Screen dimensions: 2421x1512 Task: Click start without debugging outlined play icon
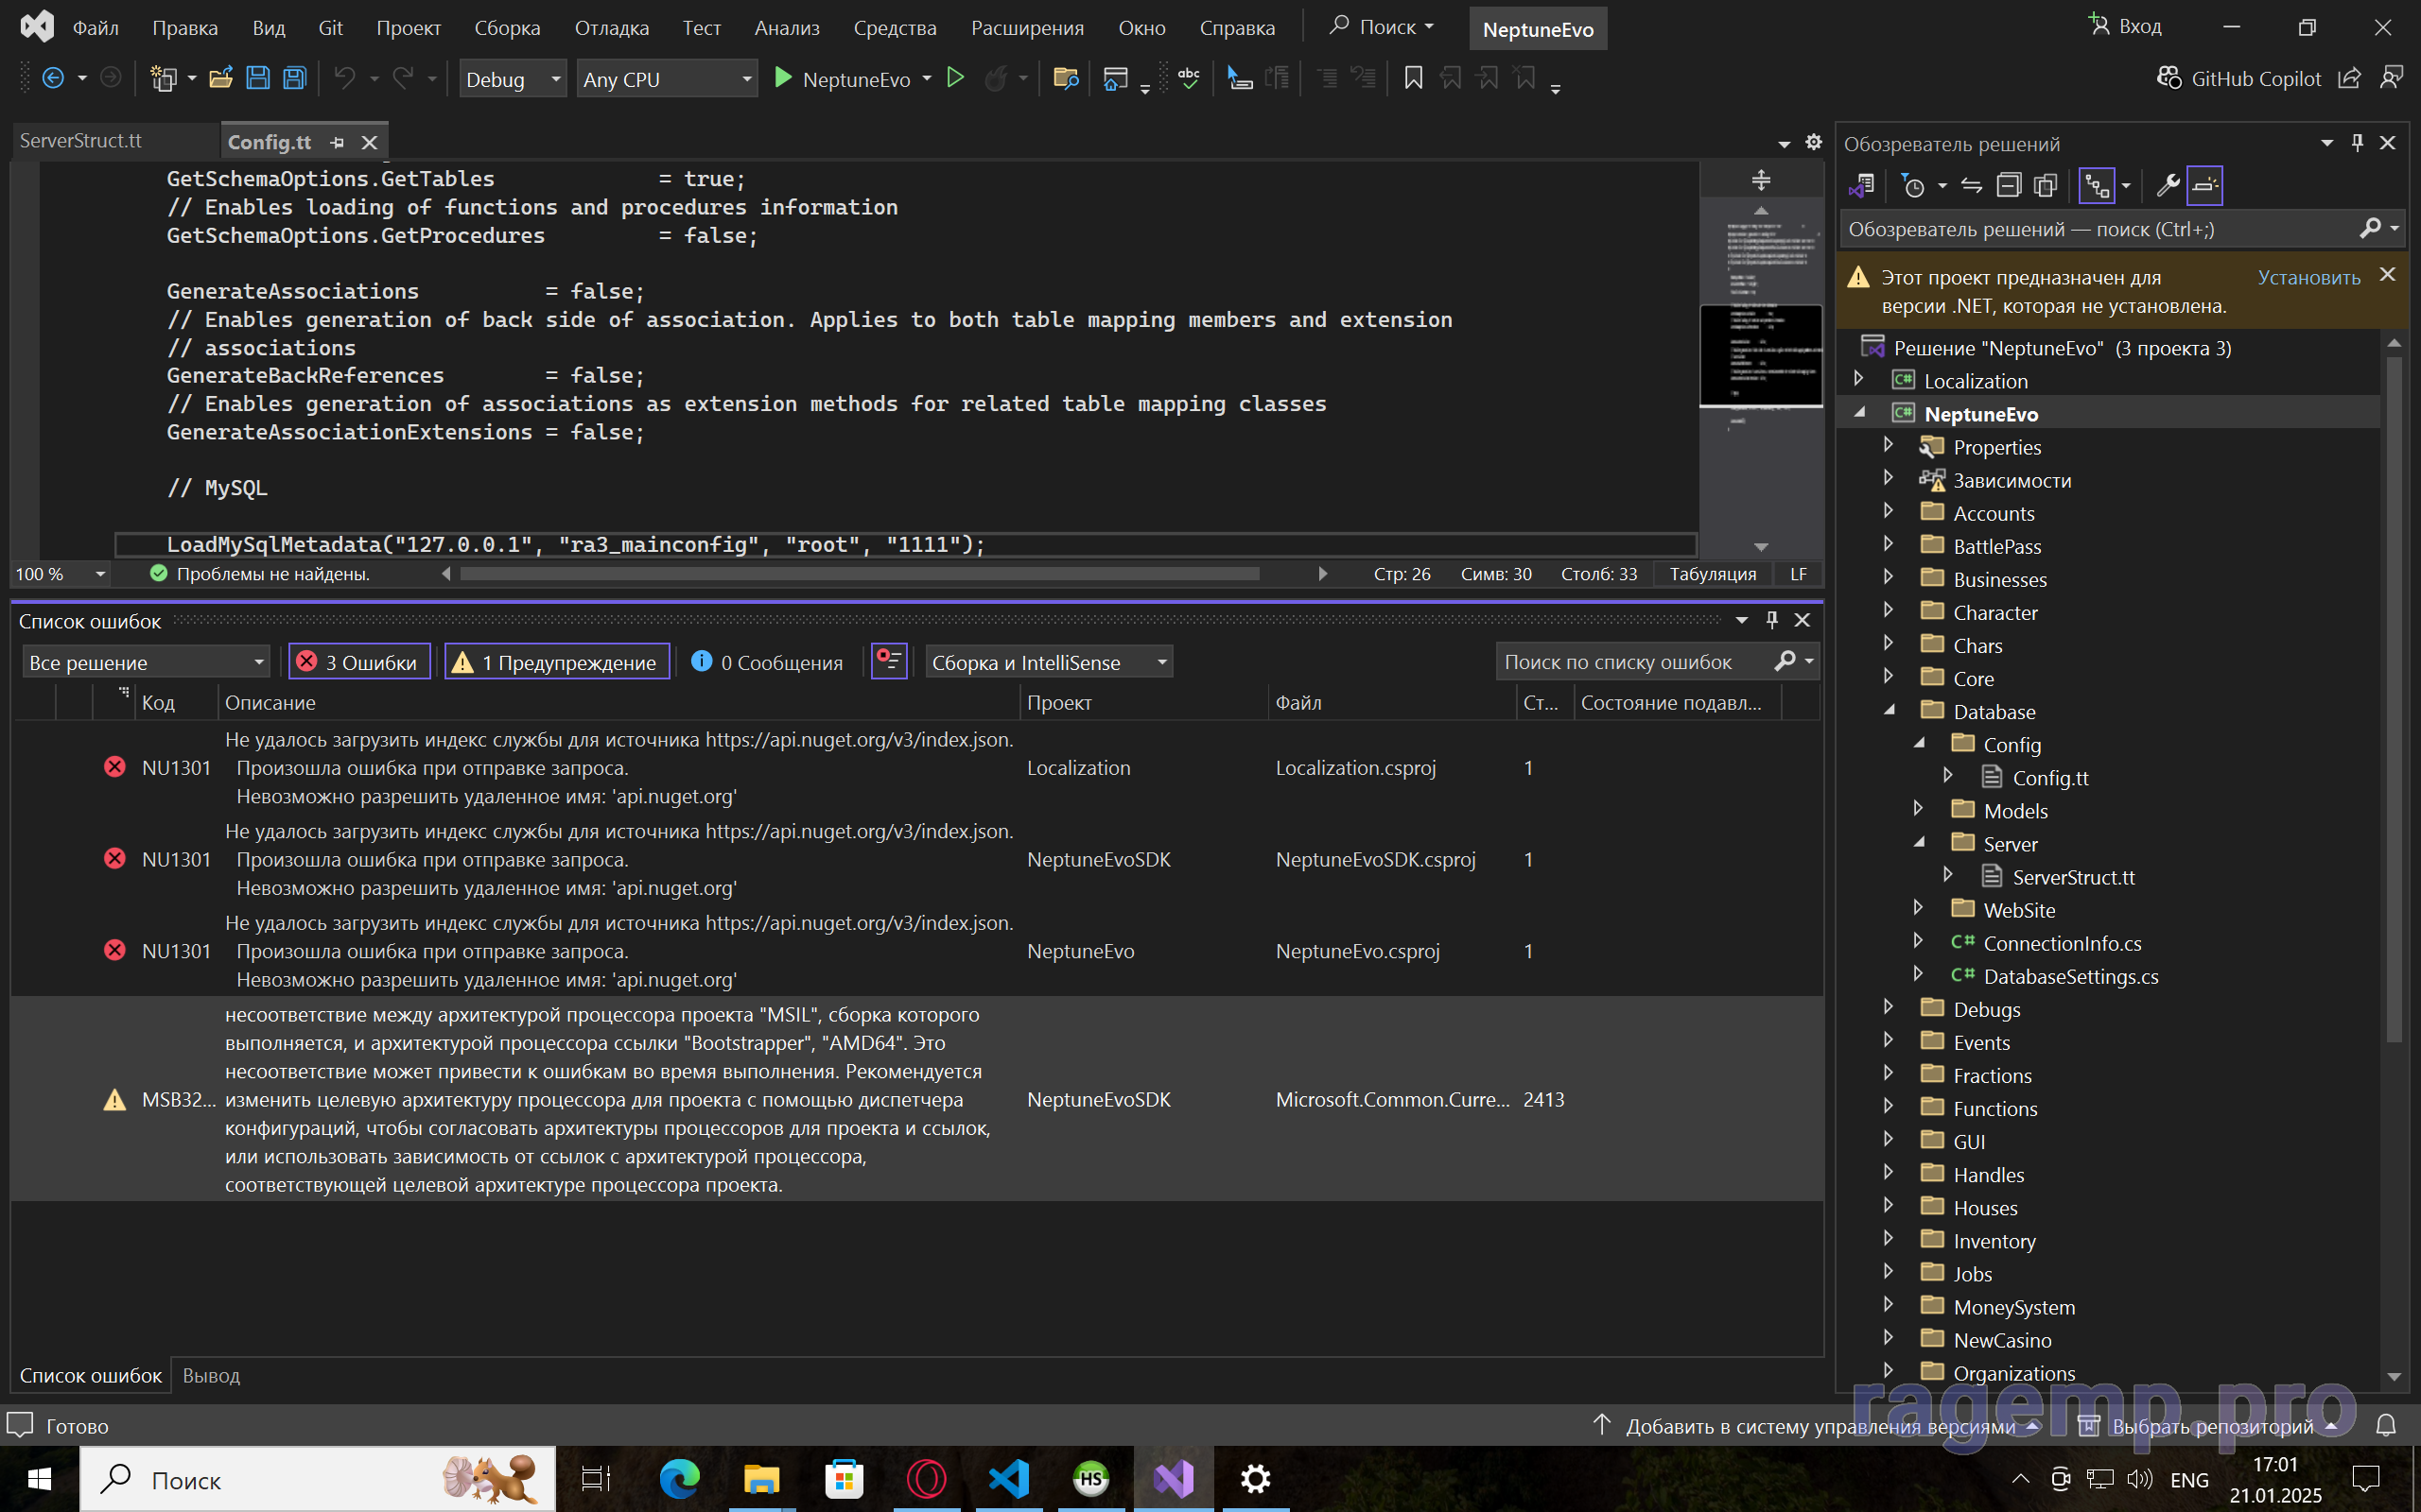pos(955,78)
